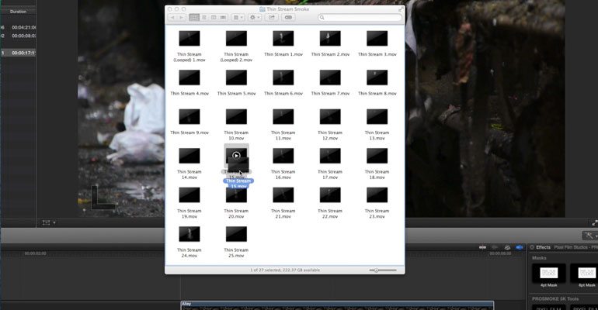
Task: Select Thin Stream 16.mov file
Action: [x=283, y=164]
